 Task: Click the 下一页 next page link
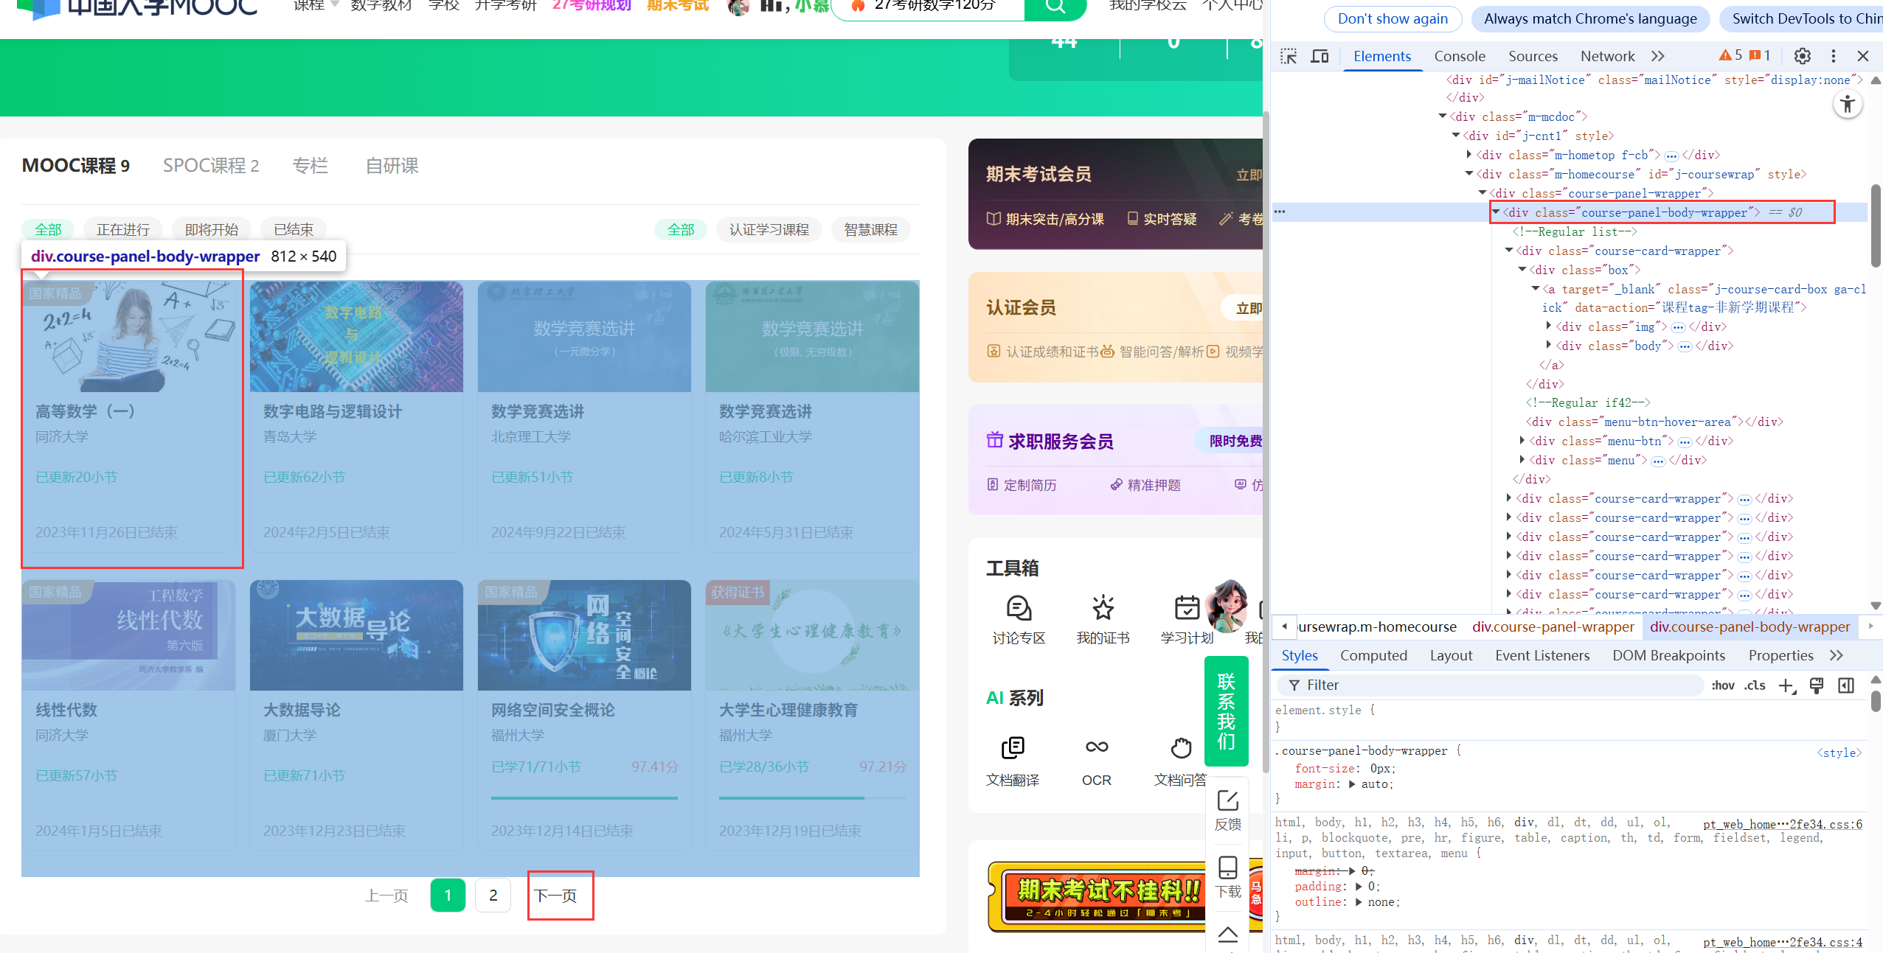pos(555,896)
